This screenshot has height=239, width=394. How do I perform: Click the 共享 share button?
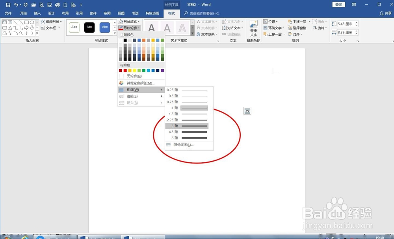point(386,13)
